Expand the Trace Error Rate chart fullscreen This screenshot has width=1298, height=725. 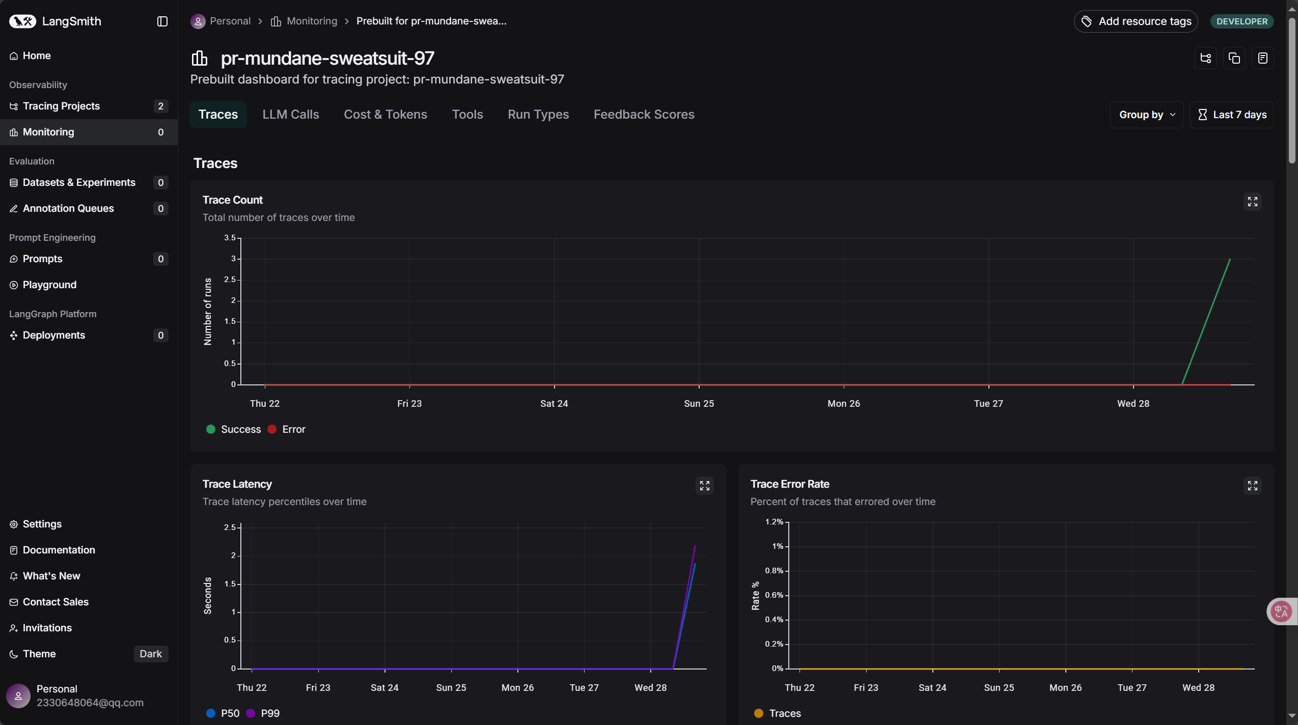(1252, 486)
